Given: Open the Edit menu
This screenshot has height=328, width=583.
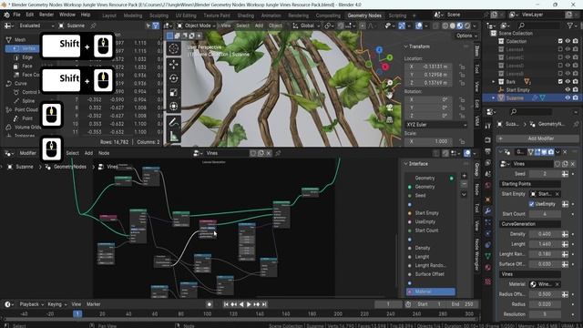Looking at the screenshot, I should point(30,15).
